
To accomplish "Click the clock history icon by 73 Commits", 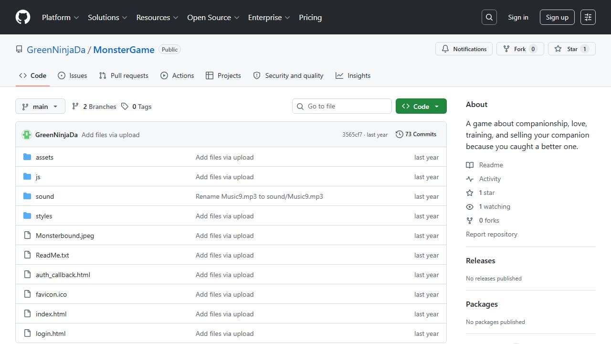I will coord(400,134).
